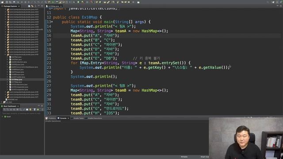Expand the local node in Boot Dashboard

(2, 117)
